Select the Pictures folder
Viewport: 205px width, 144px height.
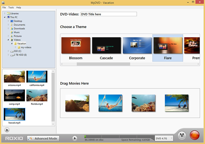[16, 36]
